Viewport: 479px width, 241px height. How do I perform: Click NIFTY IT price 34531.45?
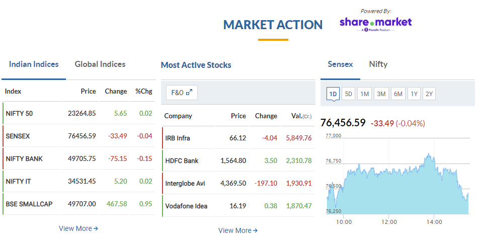82,181
